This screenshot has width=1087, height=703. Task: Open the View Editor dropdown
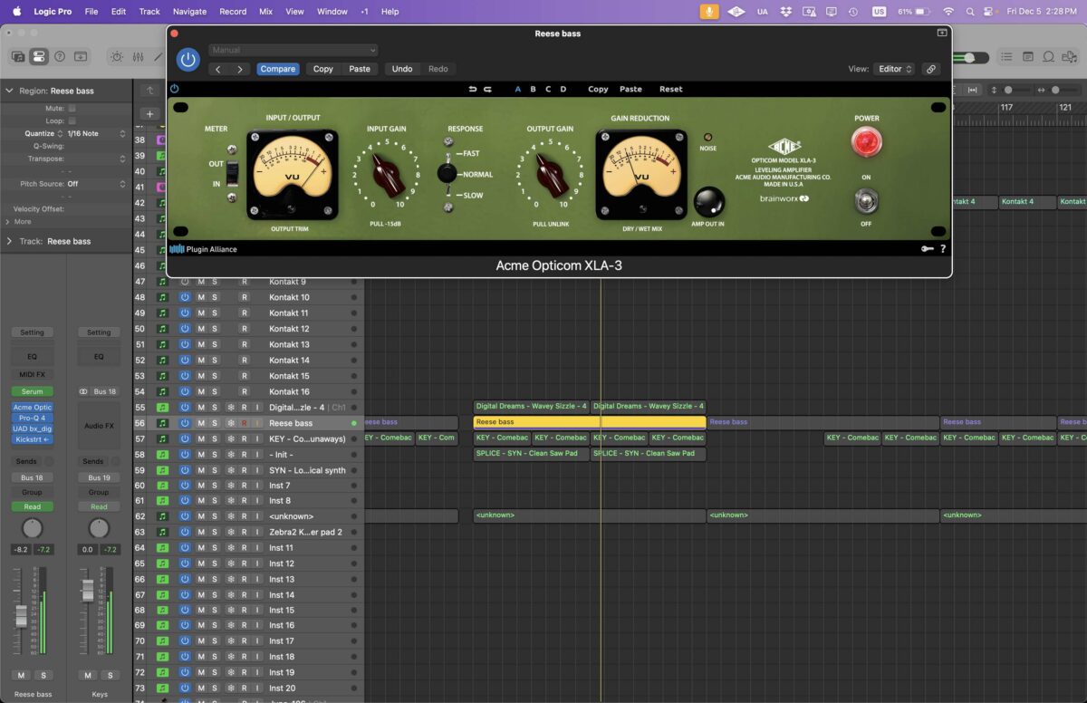coord(894,69)
